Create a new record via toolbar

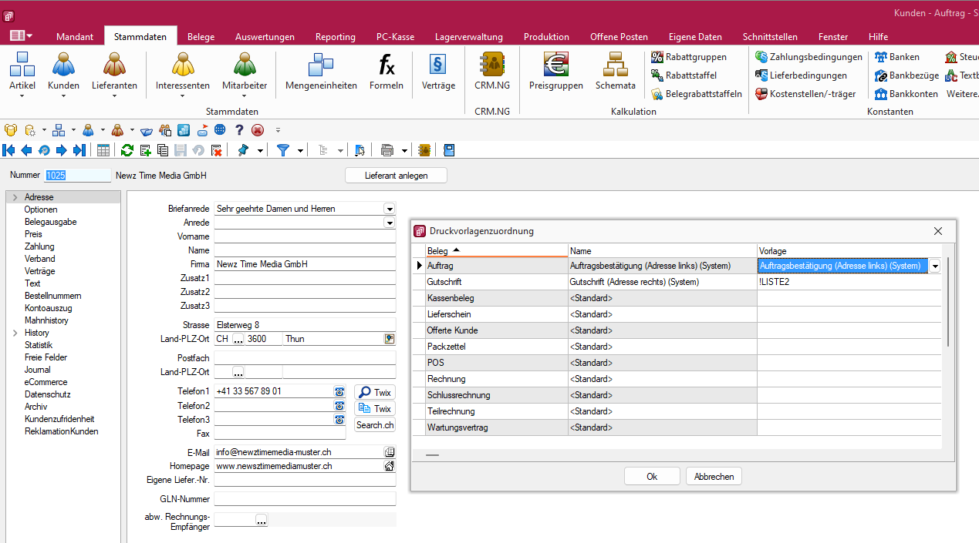(x=145, y=150)
